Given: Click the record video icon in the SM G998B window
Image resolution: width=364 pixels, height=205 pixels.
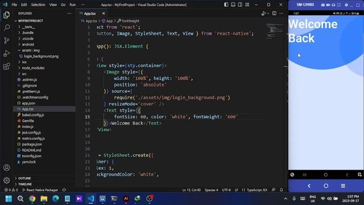Looking at the screenshot, I should 328,5.
